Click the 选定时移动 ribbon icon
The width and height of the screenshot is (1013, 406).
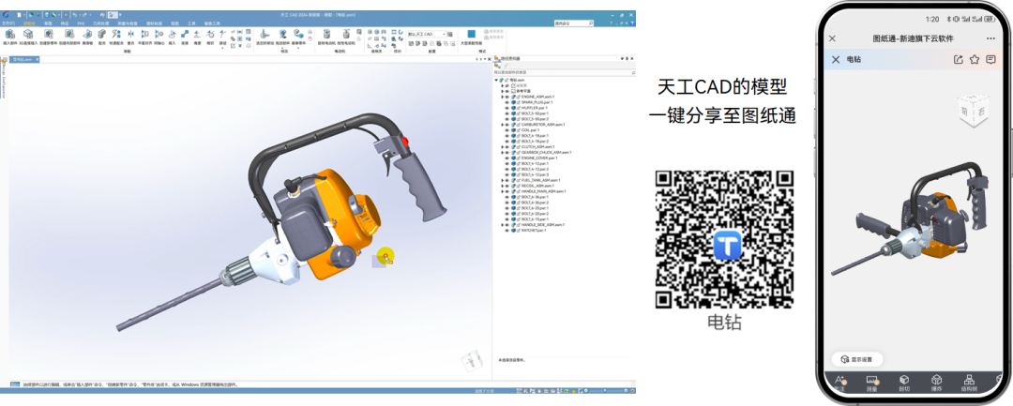pyautogui.click(x=264, y=36)
